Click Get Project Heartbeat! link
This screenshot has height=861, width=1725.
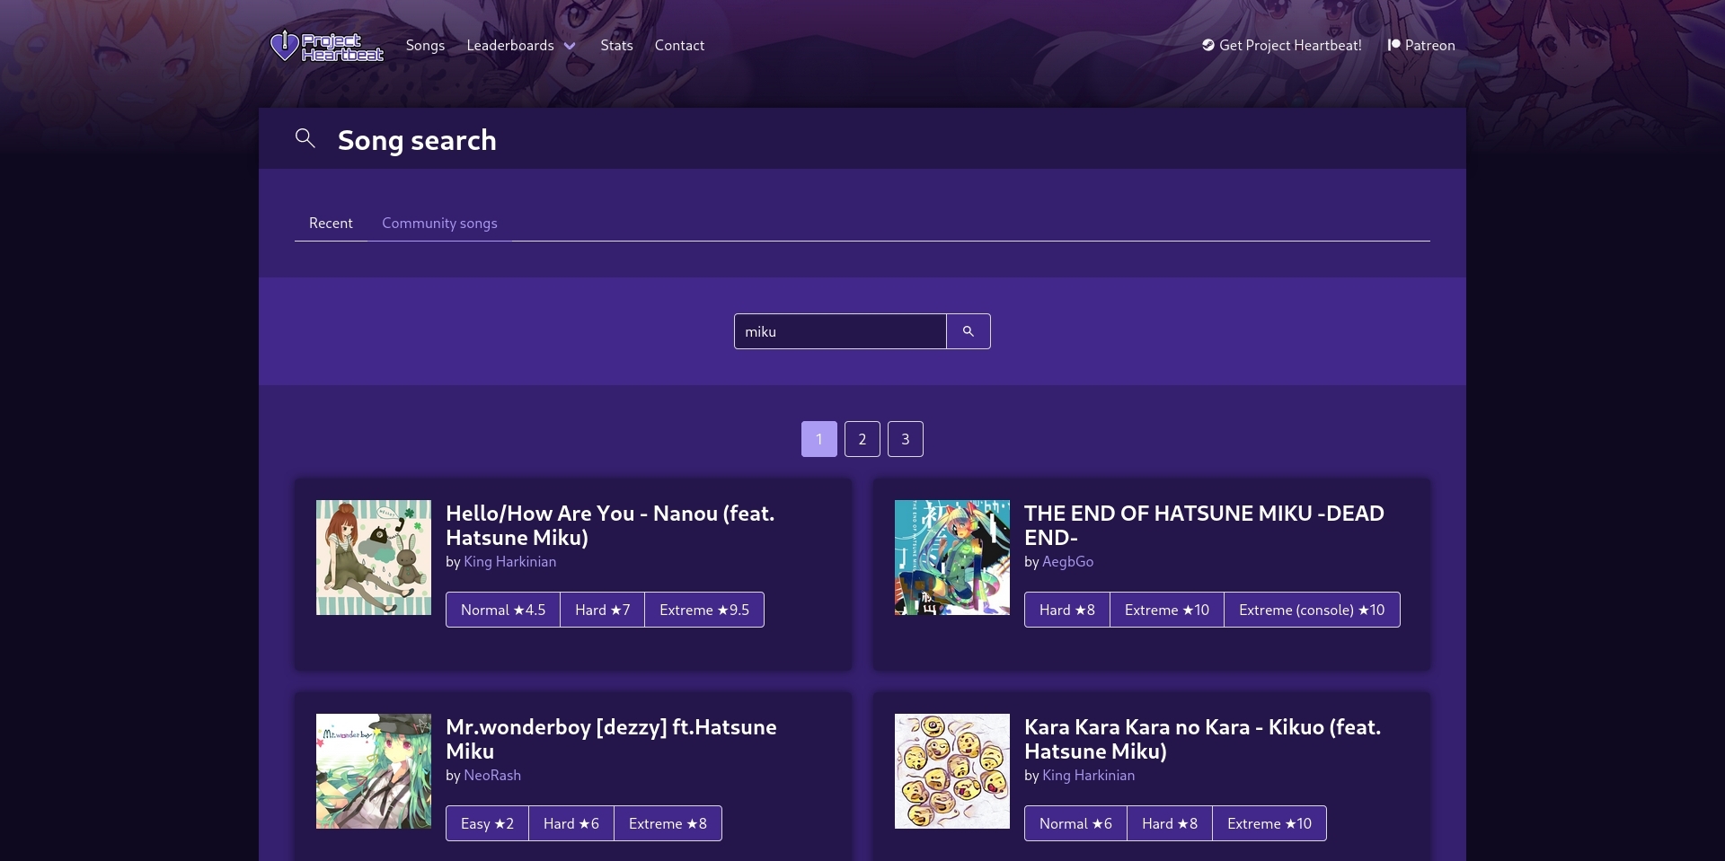pyautogui.click(x=1282, y=45)
